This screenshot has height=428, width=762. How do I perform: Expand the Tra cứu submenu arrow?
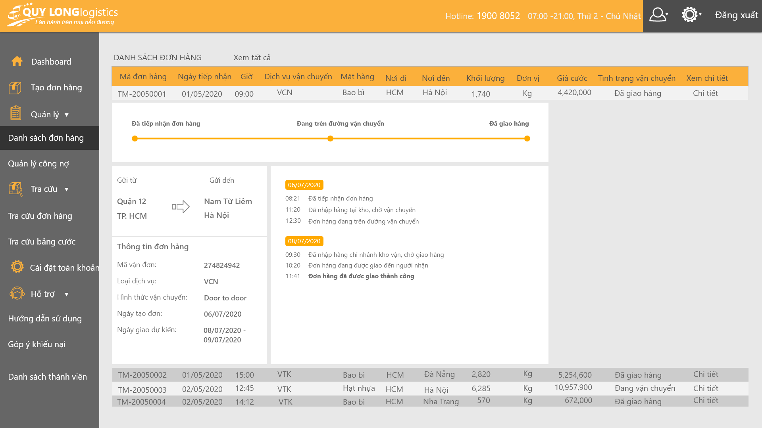67,189
